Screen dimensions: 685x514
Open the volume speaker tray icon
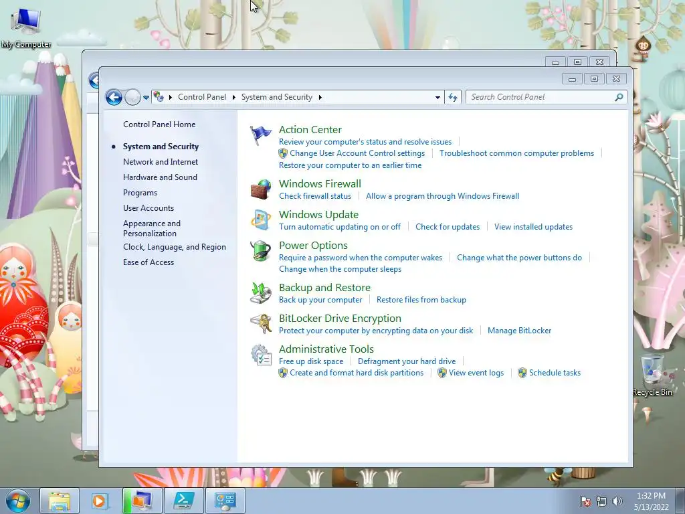[617, 501]
